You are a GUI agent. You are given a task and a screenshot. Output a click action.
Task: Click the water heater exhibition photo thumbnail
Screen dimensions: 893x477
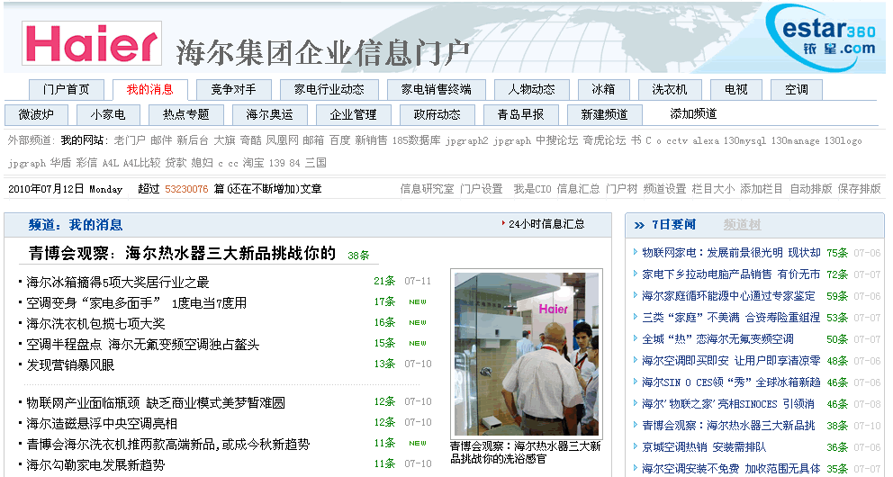pyautogui.click(x=527, y=354)
